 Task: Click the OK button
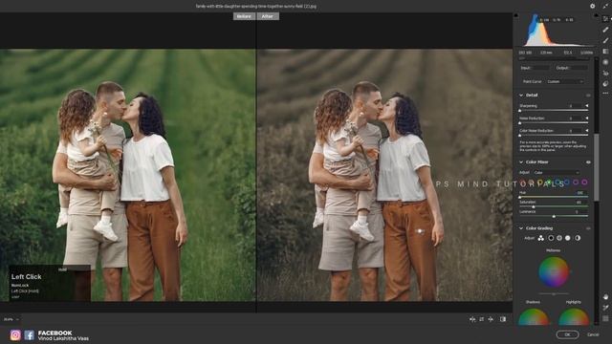click(567, 334)
